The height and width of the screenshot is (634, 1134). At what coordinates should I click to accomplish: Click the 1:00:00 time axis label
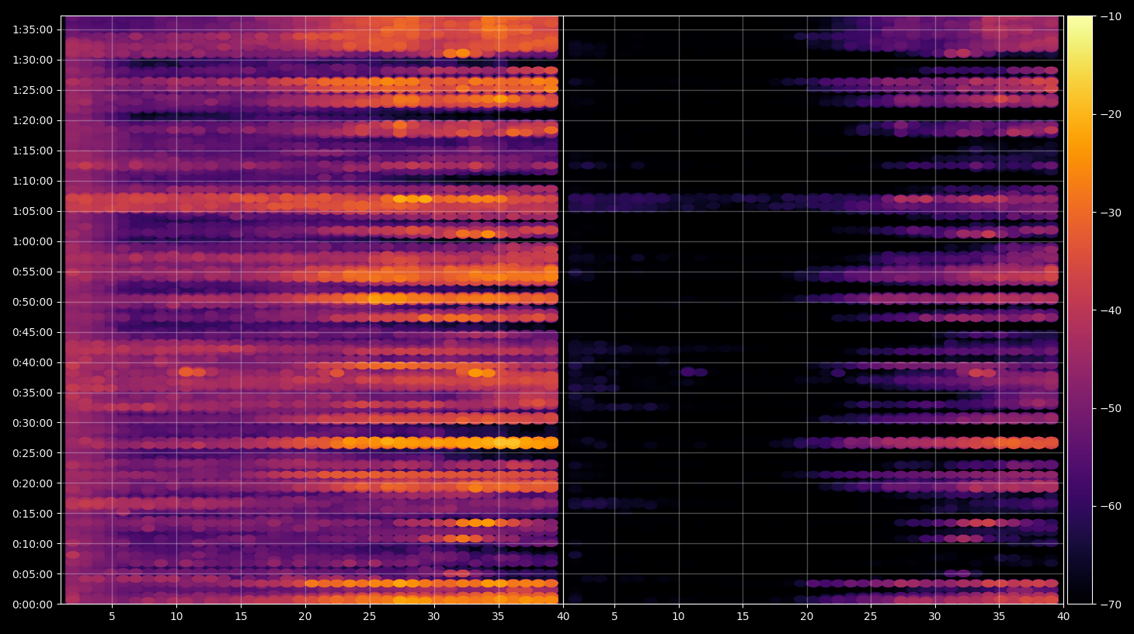33,241
